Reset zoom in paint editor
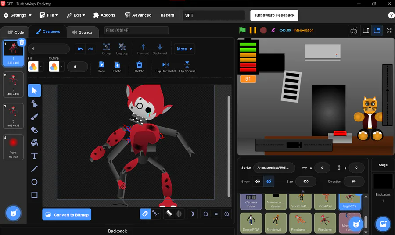The width and height of the screenshot is (395, 235). pyautogui.click(x=216, y=214)
